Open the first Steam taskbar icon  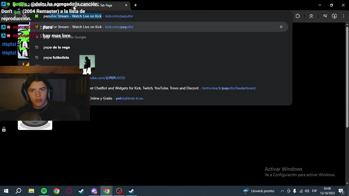click(x=81, y=191)
